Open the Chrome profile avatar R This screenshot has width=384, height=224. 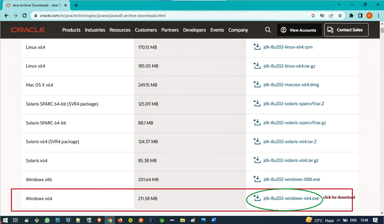(369, 15)
